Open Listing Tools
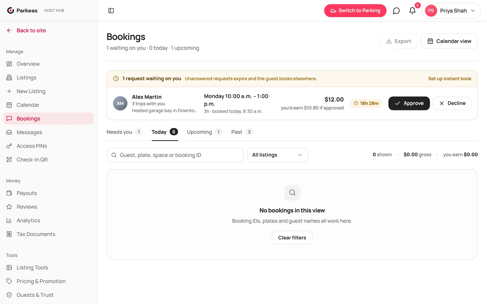487x304 pixels. (48, 268)
